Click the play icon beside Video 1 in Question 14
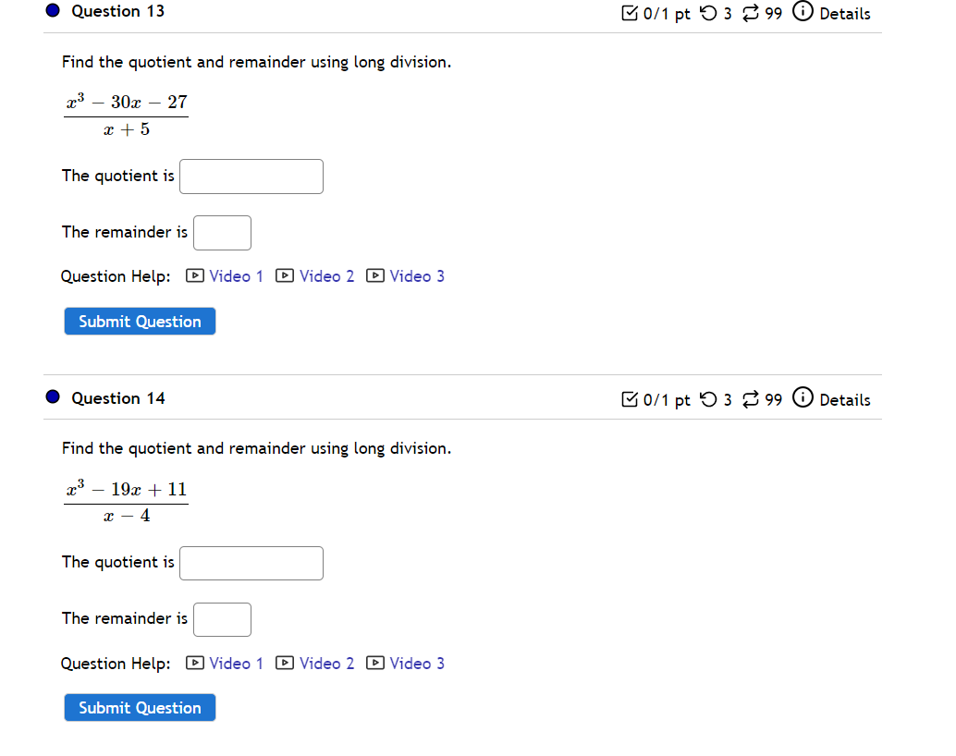The width and height of the screenshot is (956, 756). [x=194, y=663]
